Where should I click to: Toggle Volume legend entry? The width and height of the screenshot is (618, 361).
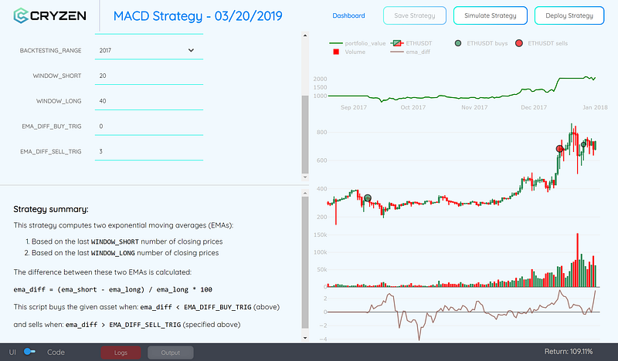349,52
